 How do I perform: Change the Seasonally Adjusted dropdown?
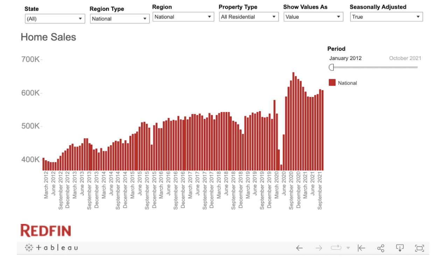[386, 17]
